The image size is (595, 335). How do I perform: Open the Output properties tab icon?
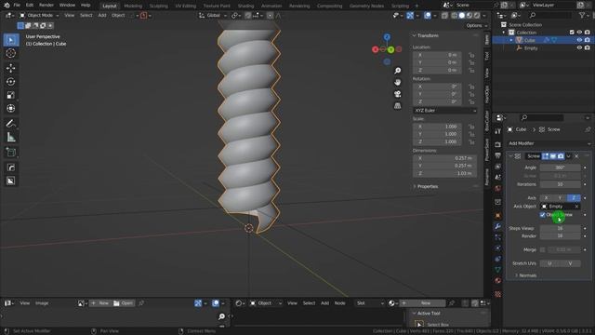click(x=498, y=155)
